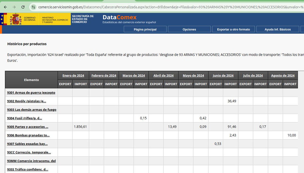Click Agosto de 2024 column header
Viewport: 304px width, 173px height.
(x=283, y=75)
